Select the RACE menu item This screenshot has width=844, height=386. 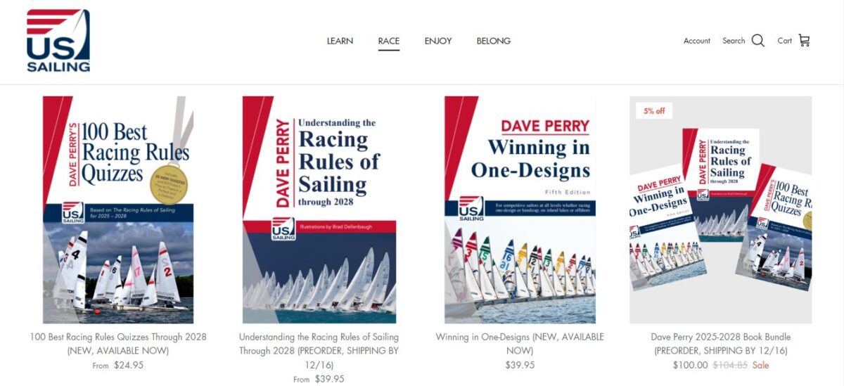tap(388, 41)
